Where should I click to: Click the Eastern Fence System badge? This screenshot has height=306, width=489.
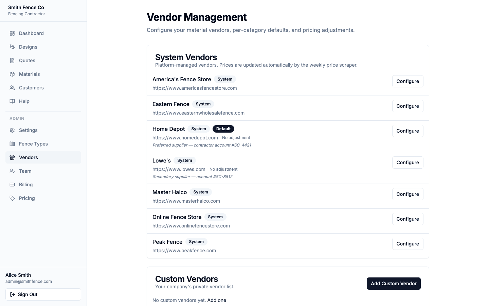(203, 104)
